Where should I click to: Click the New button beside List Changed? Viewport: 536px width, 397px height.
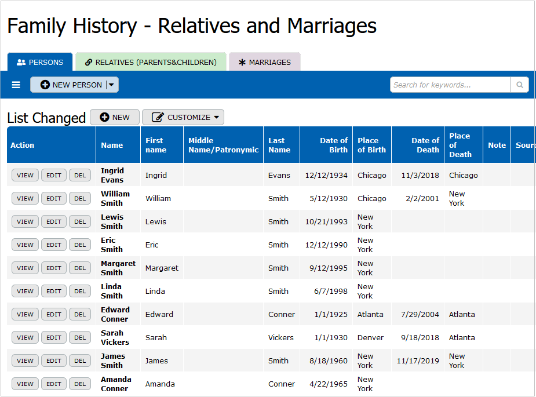tap(115, 117)
